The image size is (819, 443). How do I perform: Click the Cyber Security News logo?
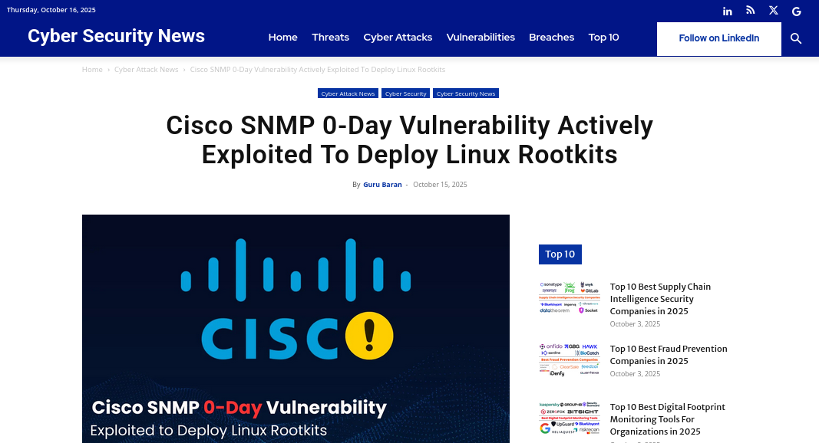point(116,36)
